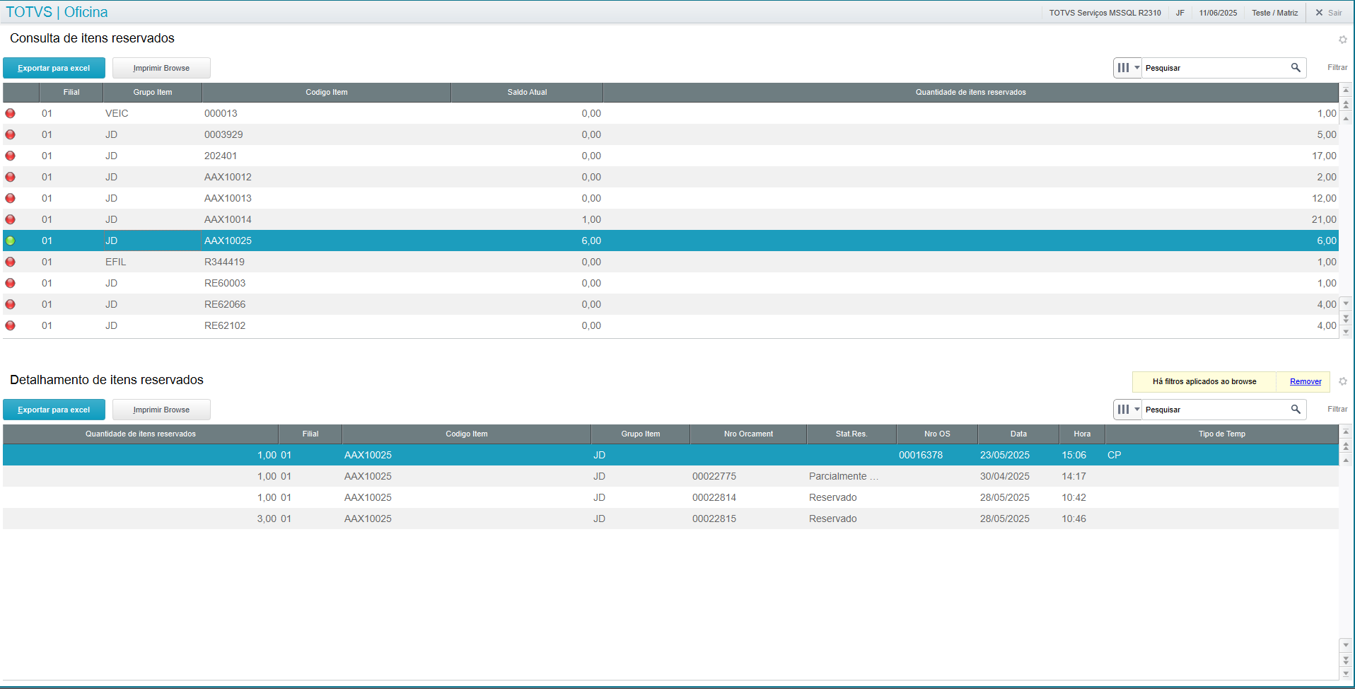Sort by Grupo Item column in upper grid
This screenshot has width=1355, height=689.
click(153, 92)
